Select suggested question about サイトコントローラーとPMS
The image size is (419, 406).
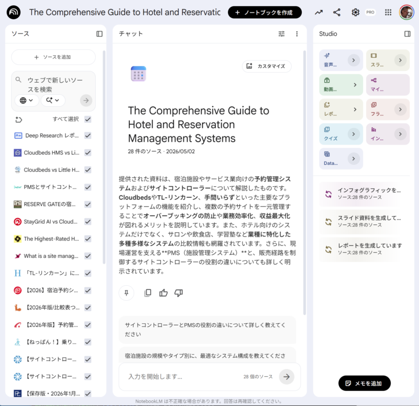pyautogui.click(x=207, y=330)
